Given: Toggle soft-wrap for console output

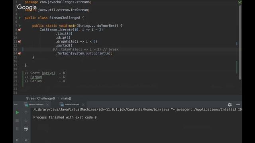Looking at the screenshot, I should (x=26, y=129).
